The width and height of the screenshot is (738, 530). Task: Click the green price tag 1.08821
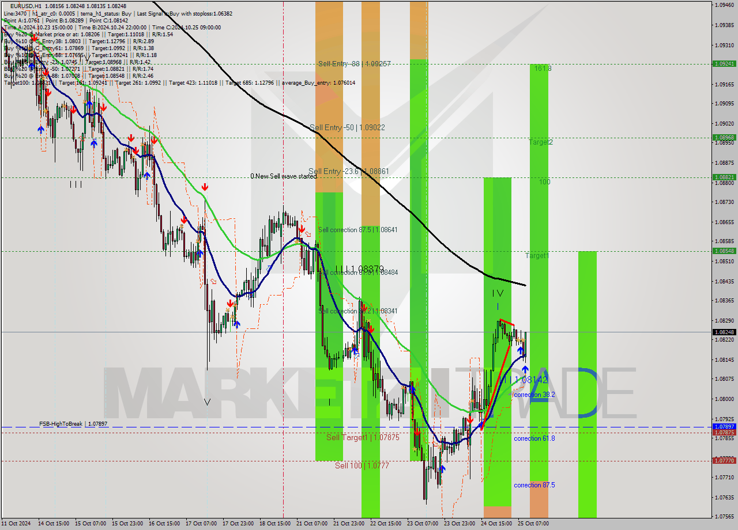(x=724, y=177)
